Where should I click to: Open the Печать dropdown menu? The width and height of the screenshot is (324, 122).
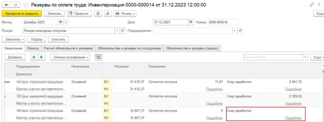pyautogui.click(x=125, y=14)
